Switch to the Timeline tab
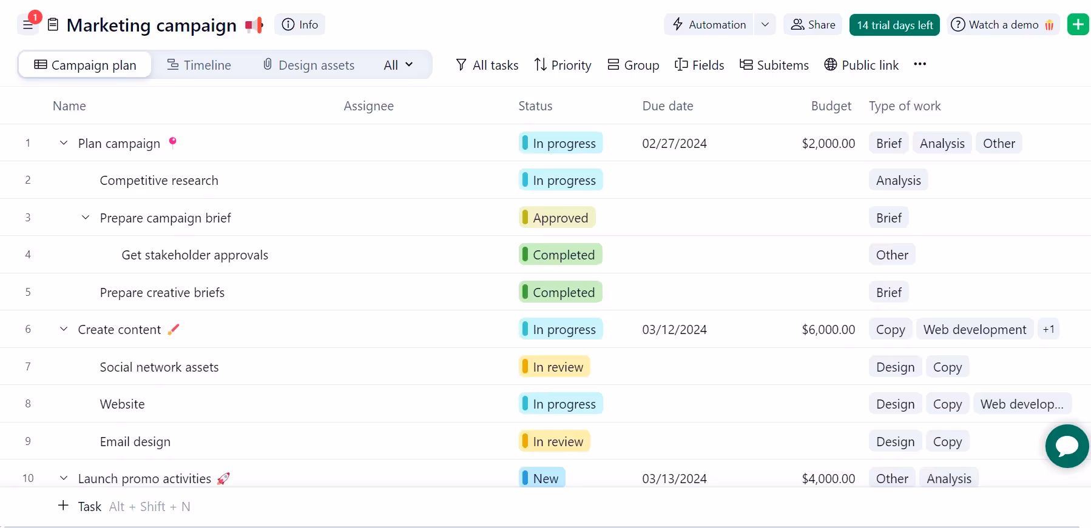The height and width of the screenshot is (528, 1091). 199,65
